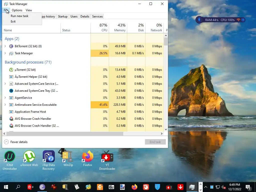Click the File menu header
The width and height of the screenshot is (256, 192).
(x=6, y=10)
